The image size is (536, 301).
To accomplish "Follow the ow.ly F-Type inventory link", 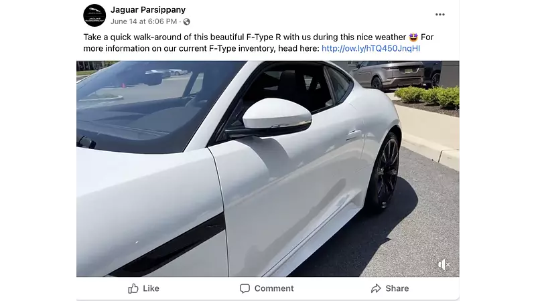I will point(371,48).
